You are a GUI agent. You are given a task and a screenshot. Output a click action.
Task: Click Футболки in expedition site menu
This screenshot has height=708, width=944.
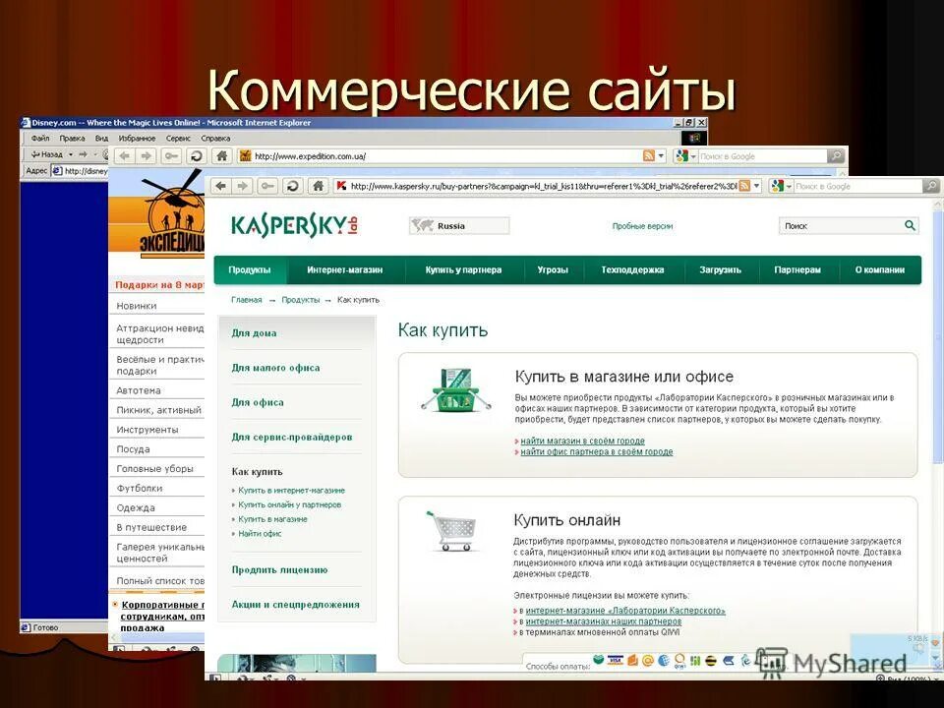(x=140, y=489)
